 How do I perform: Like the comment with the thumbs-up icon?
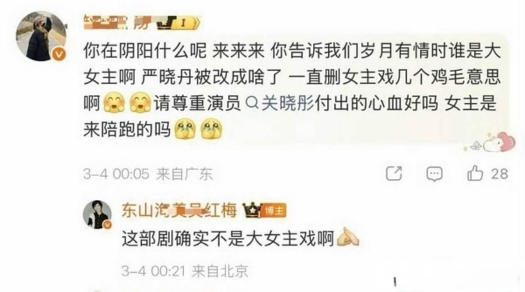coord(475,174)
